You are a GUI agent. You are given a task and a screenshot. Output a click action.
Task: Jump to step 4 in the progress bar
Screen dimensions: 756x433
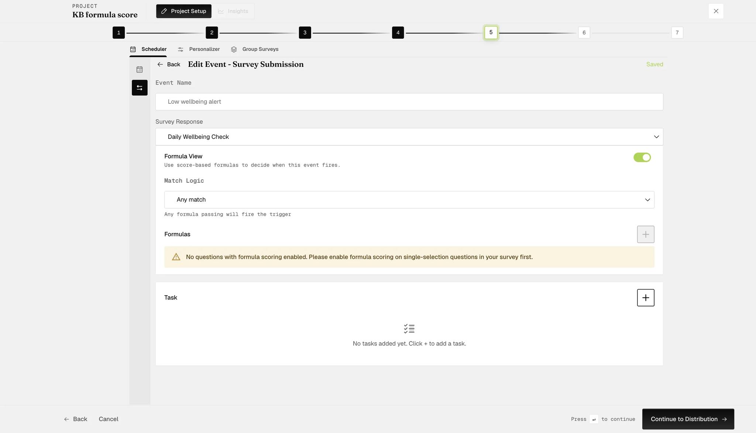tap(398, 32)
